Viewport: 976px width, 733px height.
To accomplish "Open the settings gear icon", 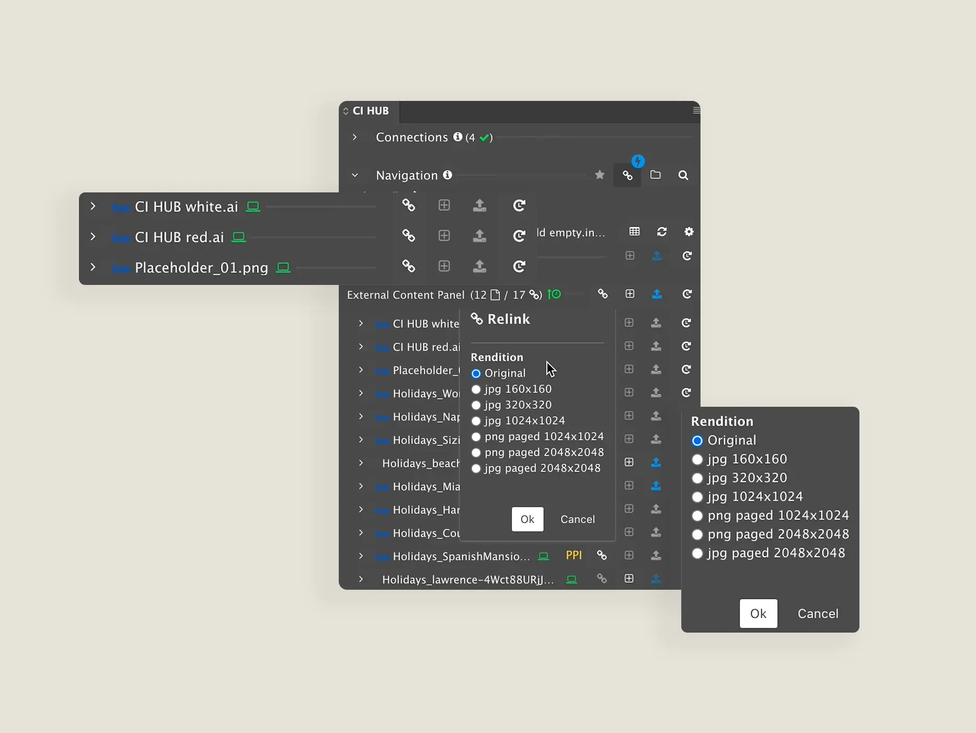I will tap(689, 232).
